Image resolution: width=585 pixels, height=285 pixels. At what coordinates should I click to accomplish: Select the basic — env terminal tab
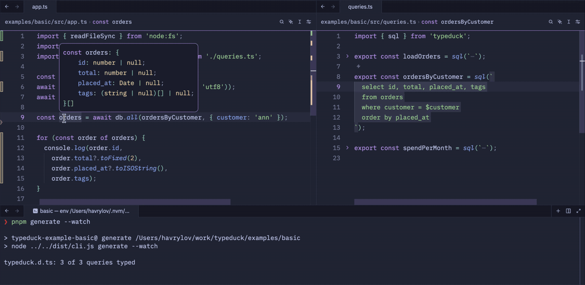[82, 211]
